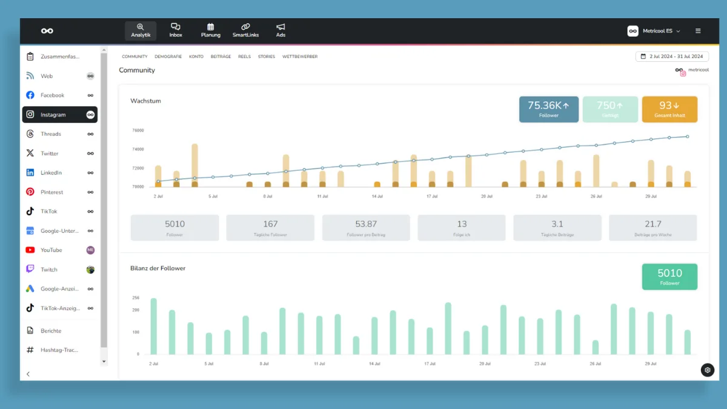
Task: Switch to the Reels tab
Action: tap(244, 56)
